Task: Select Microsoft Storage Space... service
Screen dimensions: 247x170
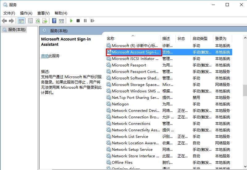Action: click(169, 84)
